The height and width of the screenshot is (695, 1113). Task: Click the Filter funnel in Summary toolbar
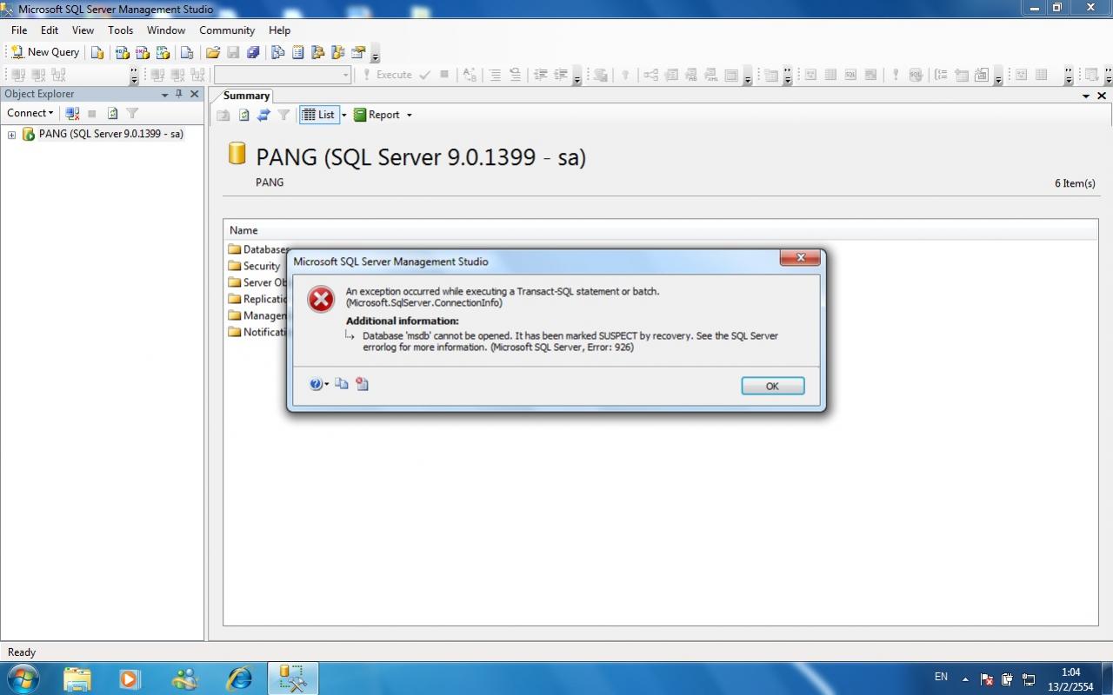coord(283,115)
